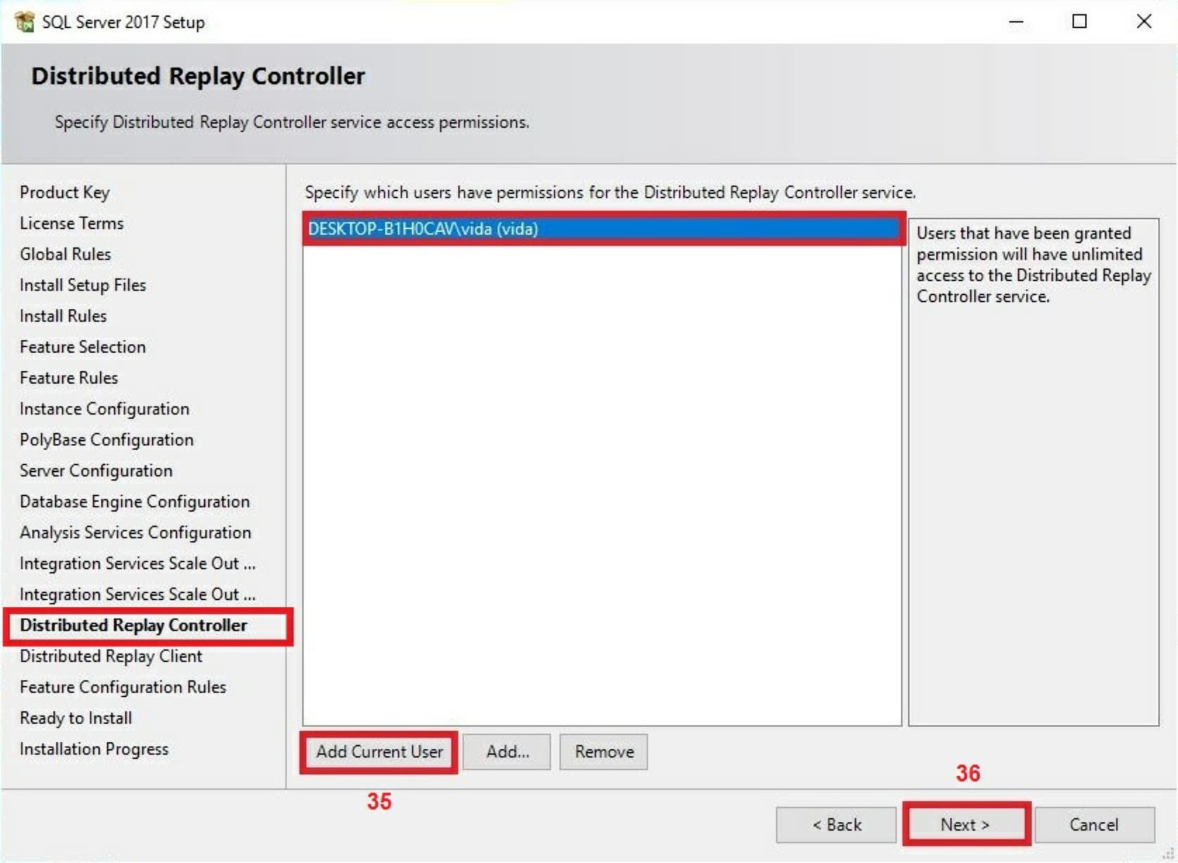Click the Instance Configuration step
The image size is (1178, 863).
point(105,409)
